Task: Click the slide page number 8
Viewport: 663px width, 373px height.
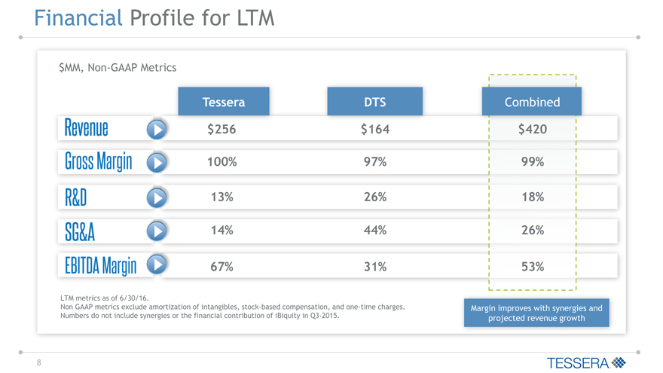Action: coord(39,362)
